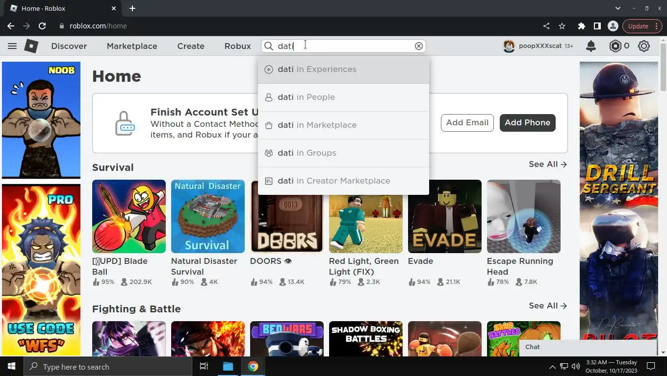Open the Robux nav link
Image resolution: width=667 pixels, height=376 pixels.
tap(238, 46)
